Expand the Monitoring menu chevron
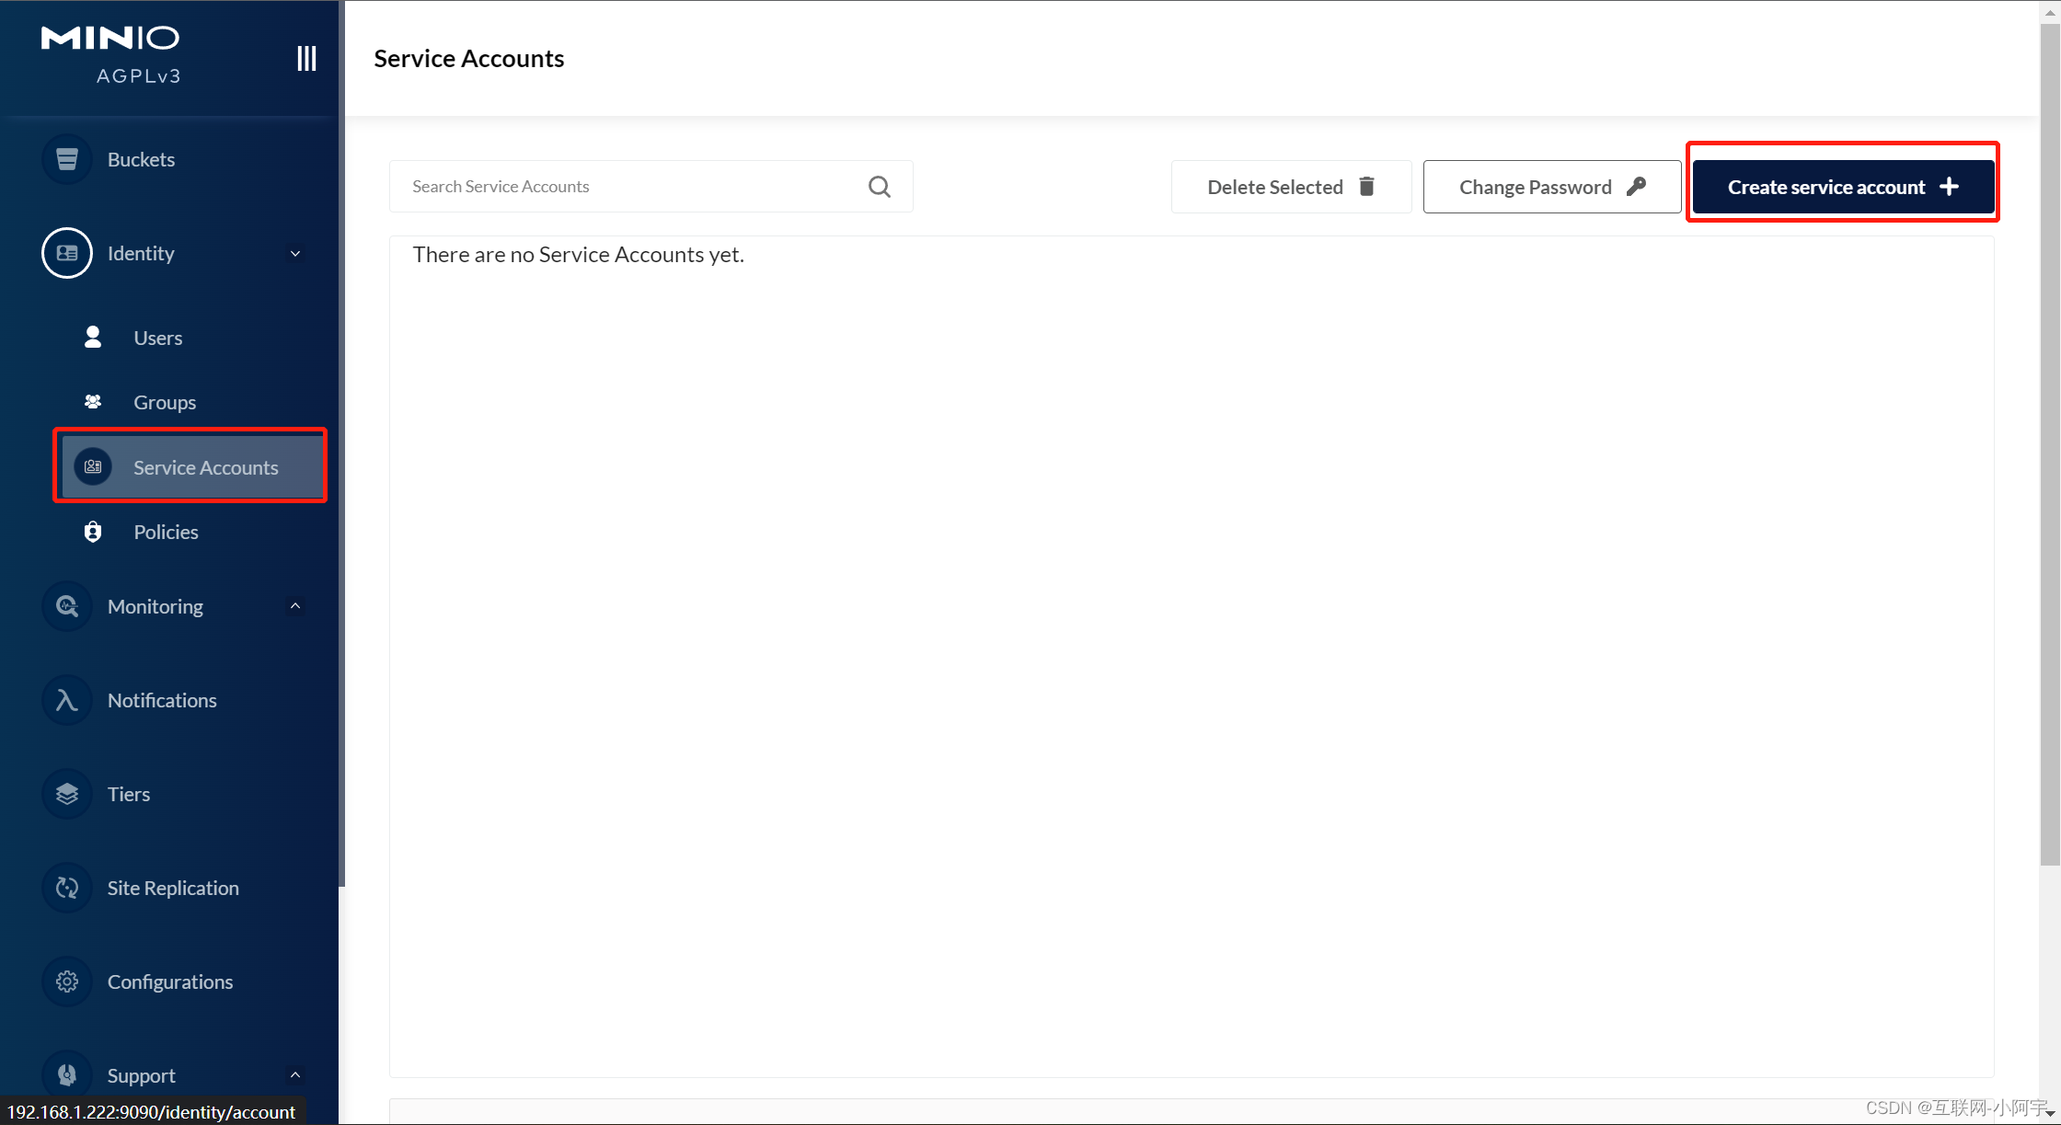The height and width of the screenshot is (1125, 2061). pos(295,606)
